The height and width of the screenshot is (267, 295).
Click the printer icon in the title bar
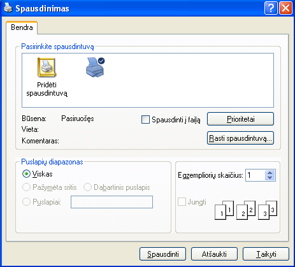(x=8, y=8)
